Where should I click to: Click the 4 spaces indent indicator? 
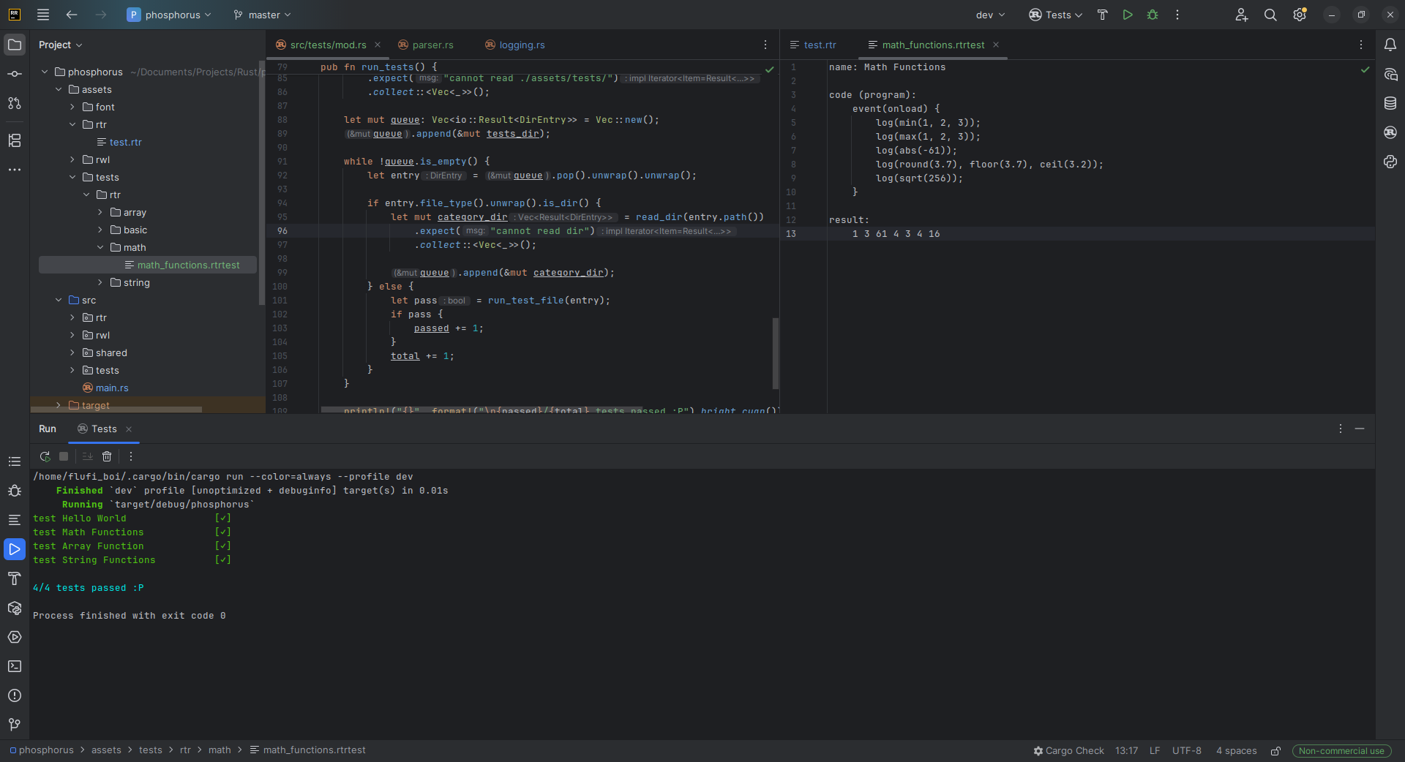pos(1237,751)
